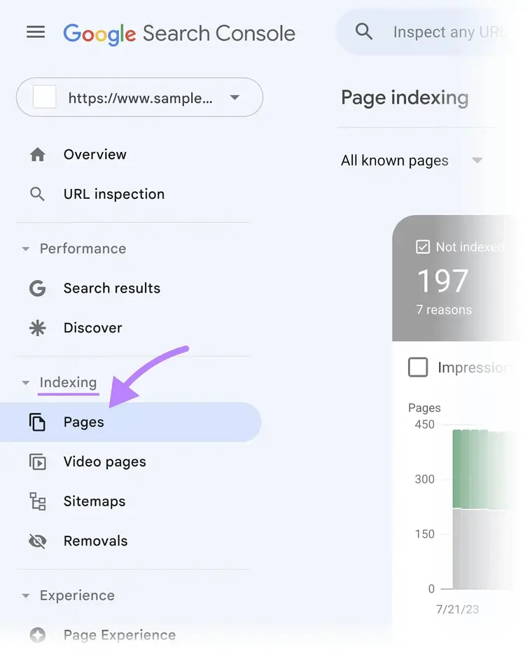
Task: Open the hamburger navigation menu
Action: [x=36, y=32]
